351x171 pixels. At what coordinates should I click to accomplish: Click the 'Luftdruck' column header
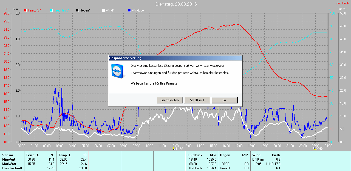195,155
